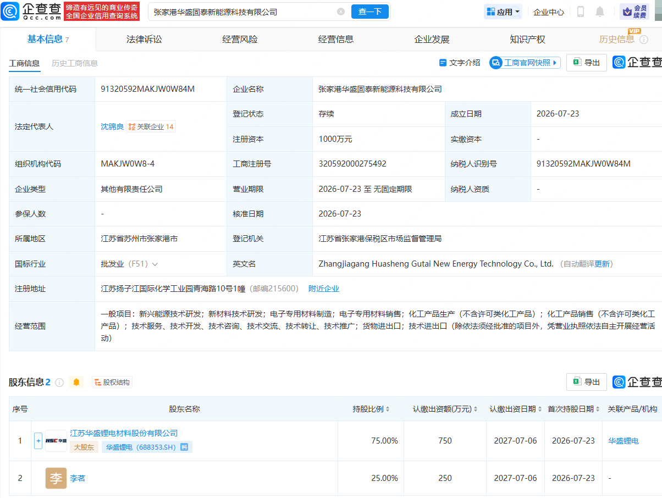Screen dimensions: 662x498
Task: Switch to 企业发展 tab
Action: tap(432, 39)
